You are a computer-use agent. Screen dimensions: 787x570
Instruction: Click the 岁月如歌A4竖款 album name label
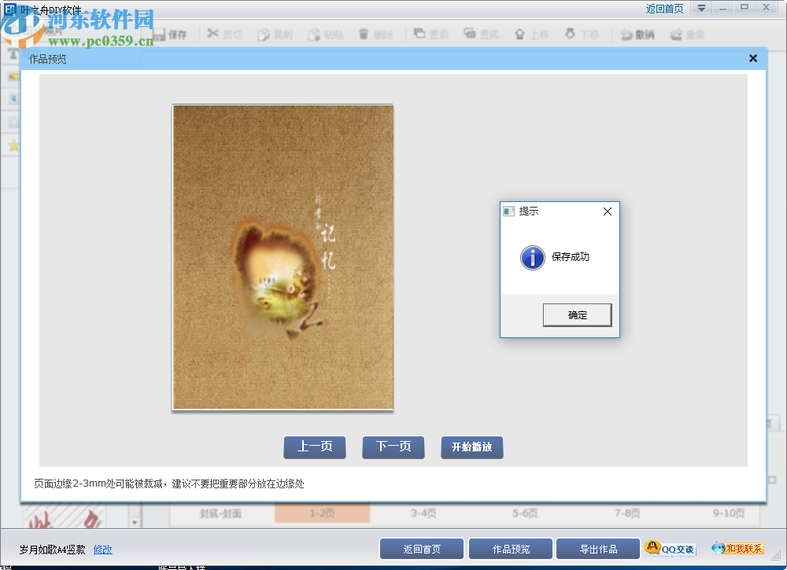(x=52, y=550)
